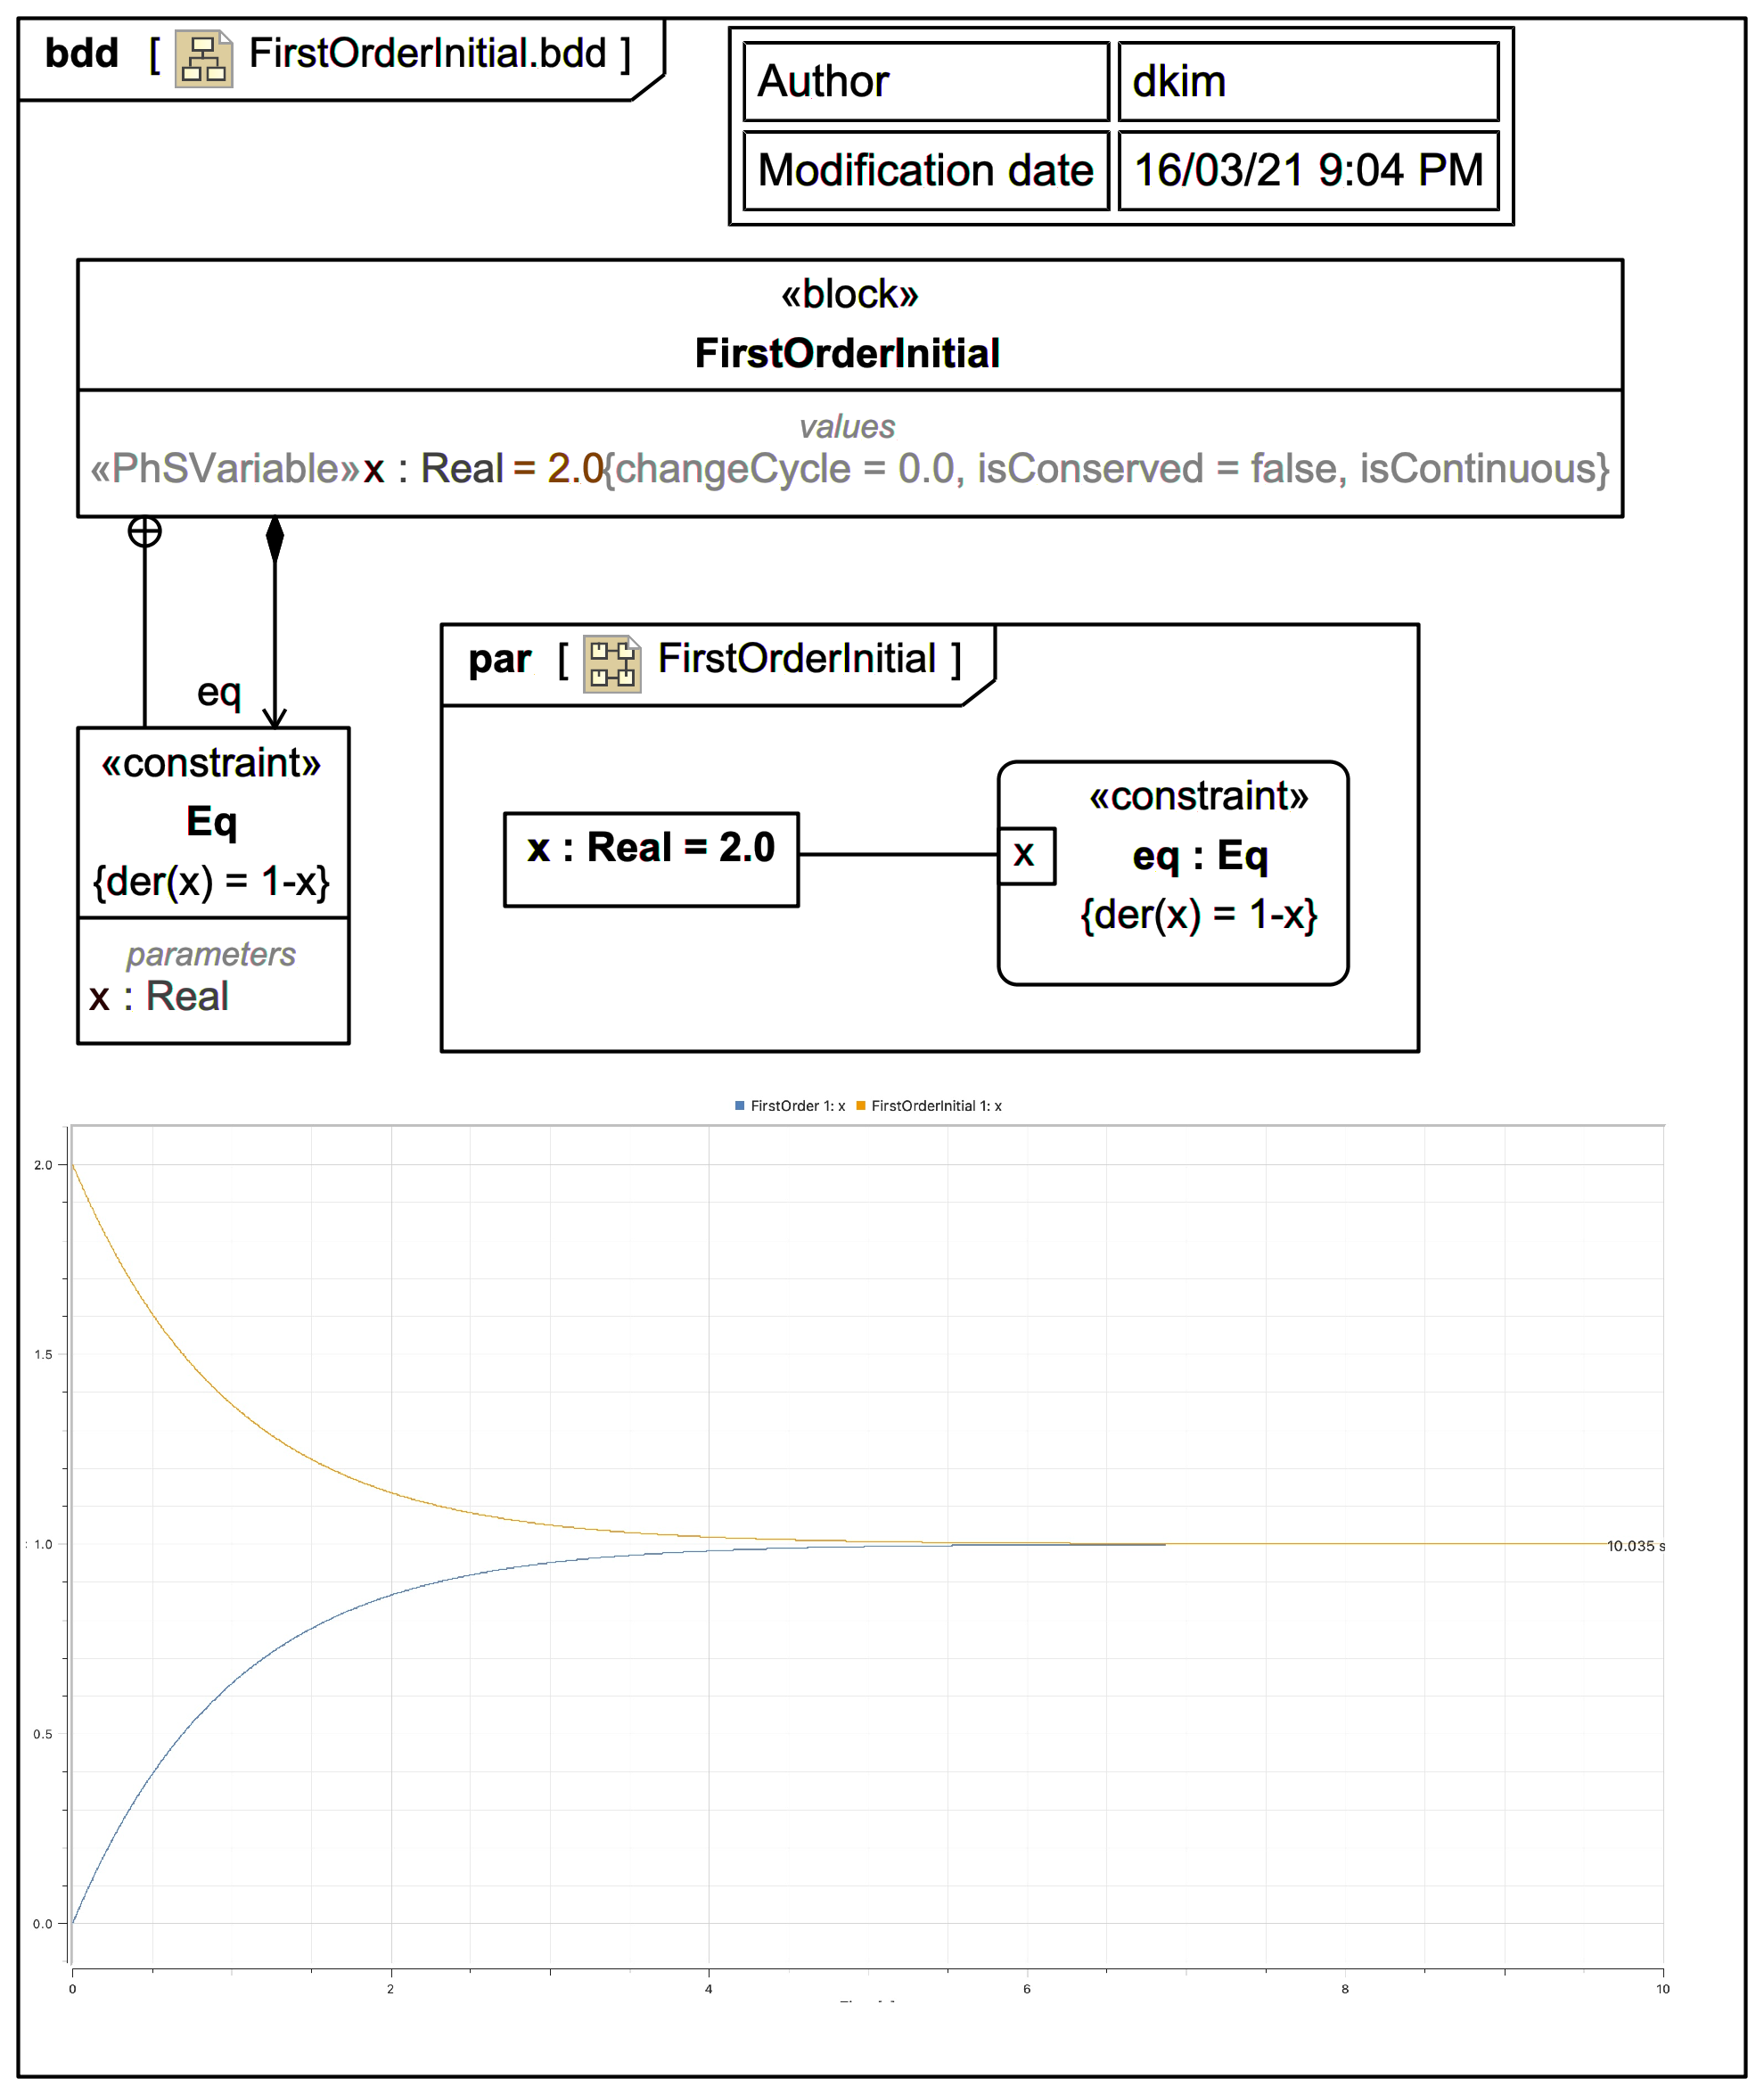The height and width of the screenshot is (2095, 1764).
Task: Click the containment circle-plus symbol under block
Action: [145, 532]
